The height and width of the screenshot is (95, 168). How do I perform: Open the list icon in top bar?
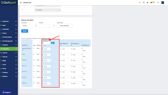(144, 3)
